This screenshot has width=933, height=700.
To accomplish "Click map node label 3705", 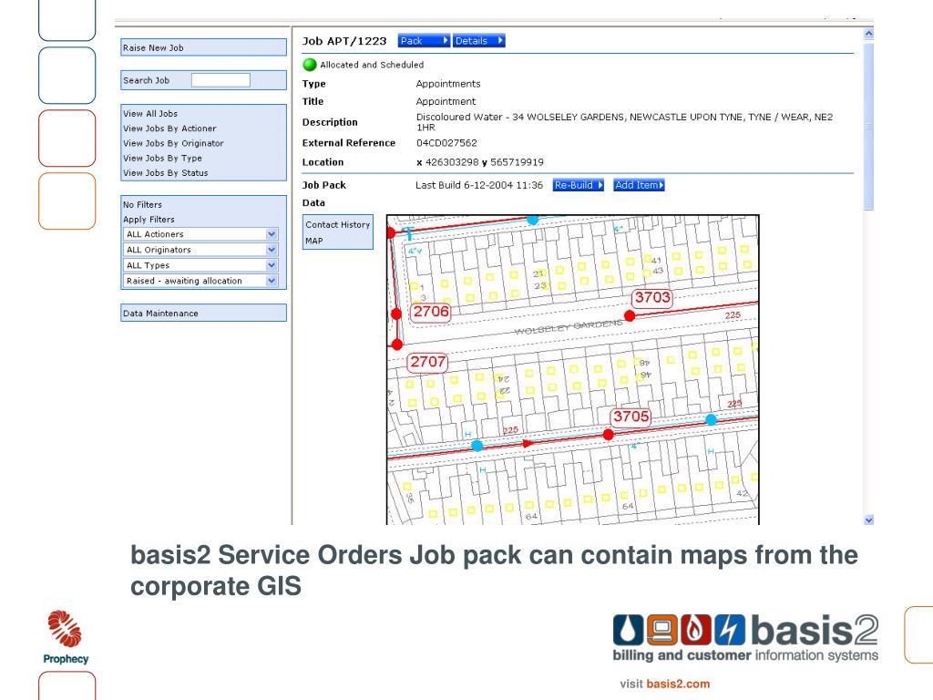I will tap(631, 417).
